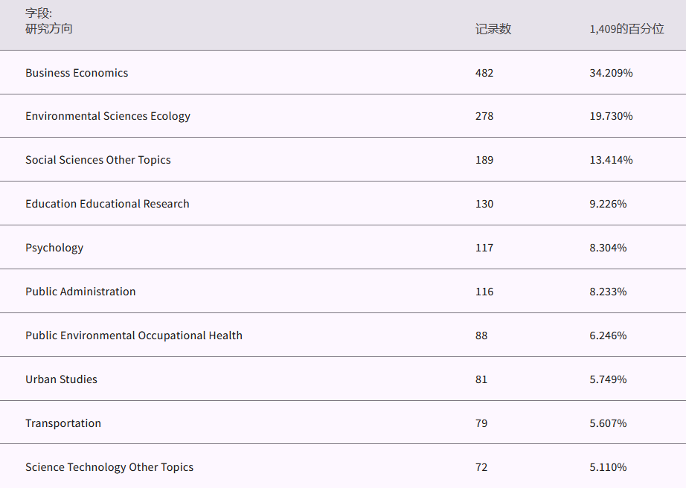Viewport: 686px width, 488px height.
Task: Choose Science Technology Other Topics entry
Action: tap(109, 467)
